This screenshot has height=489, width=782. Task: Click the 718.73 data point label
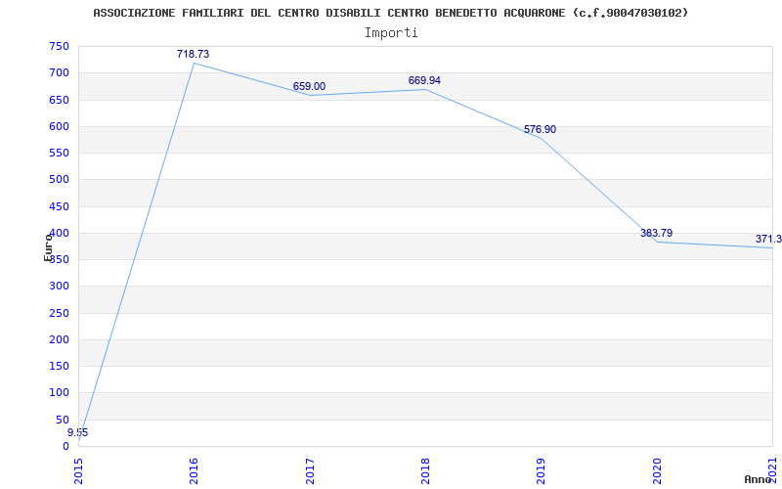coord(193,54)
